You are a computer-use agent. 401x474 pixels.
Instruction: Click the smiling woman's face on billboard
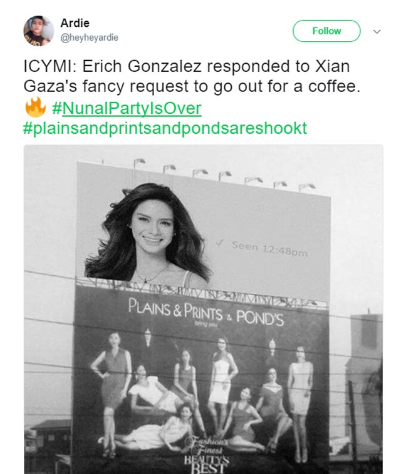point(152,228)
